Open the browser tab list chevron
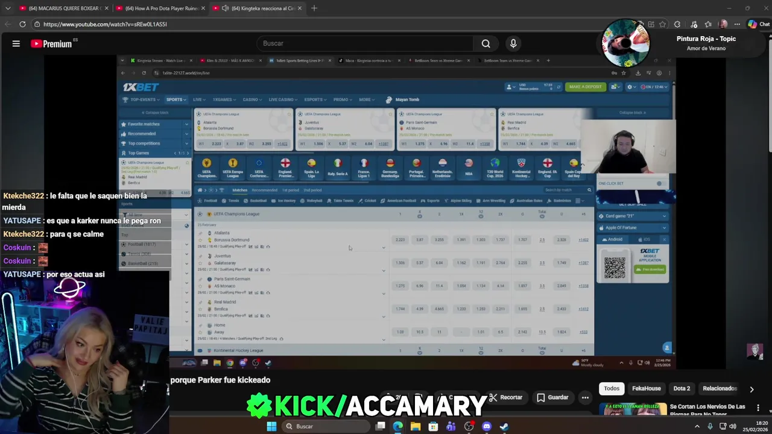Screen dimensions: 772x434 click(x=8, y=8)
